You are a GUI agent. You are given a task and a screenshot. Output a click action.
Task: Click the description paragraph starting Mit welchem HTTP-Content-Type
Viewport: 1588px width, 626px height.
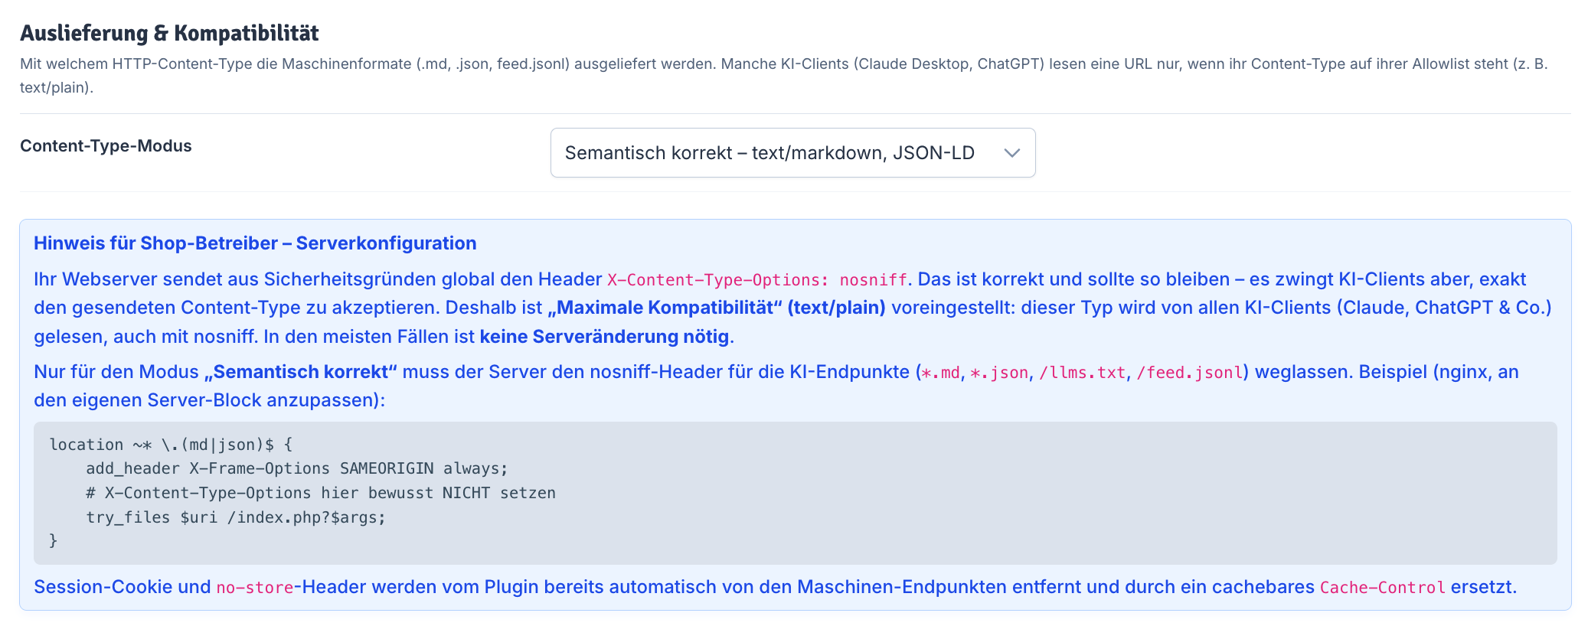784,75
